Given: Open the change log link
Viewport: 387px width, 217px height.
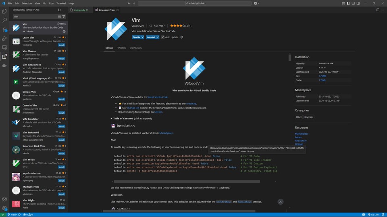Looking at the screenshot, I should [x=133, y=108].
